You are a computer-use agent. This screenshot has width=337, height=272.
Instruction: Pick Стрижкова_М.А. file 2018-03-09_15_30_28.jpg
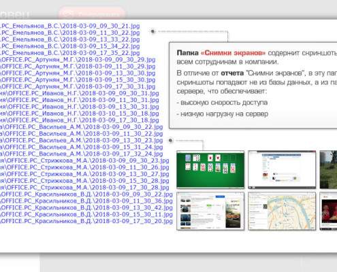tap(84, 181)
